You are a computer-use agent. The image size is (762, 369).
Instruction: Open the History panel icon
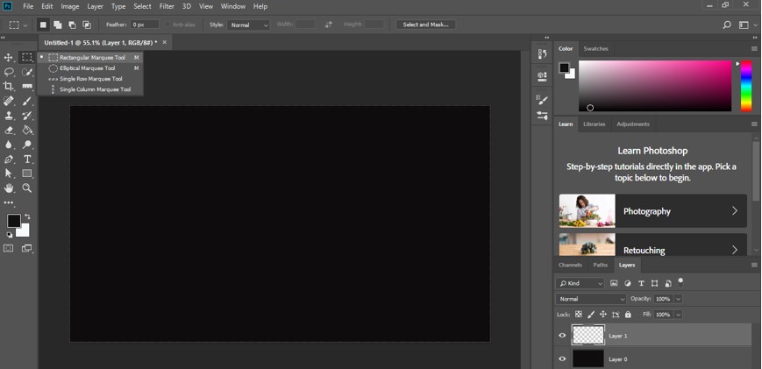coord(542,53)
